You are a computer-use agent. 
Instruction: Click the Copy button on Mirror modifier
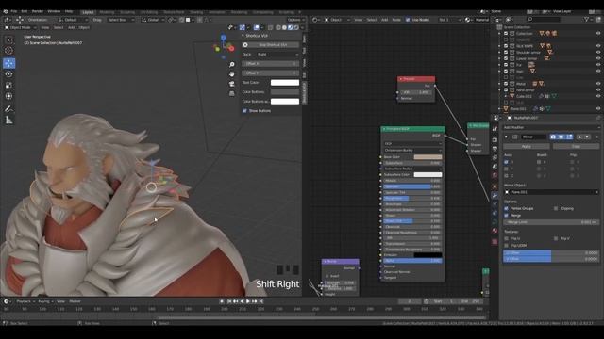(x=576, y=147)
